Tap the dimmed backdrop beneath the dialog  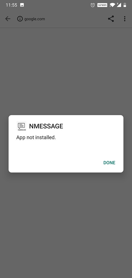click(x=66, y=225)
